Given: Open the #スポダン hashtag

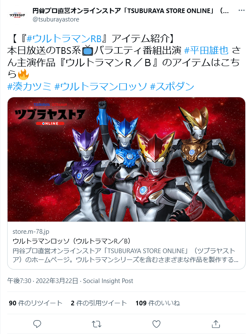Looking at the screenshot, I should click(172, 86).
